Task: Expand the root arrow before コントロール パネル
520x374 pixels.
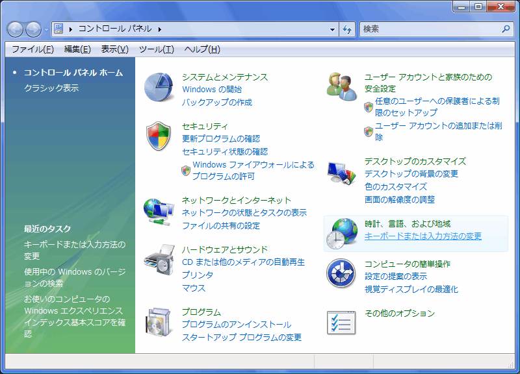Action: (71, 29)
